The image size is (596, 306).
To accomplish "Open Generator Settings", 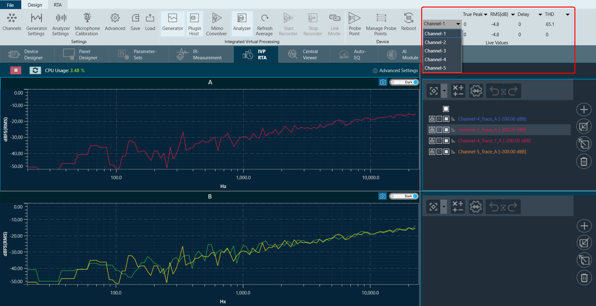I will [x=36, y=24].
